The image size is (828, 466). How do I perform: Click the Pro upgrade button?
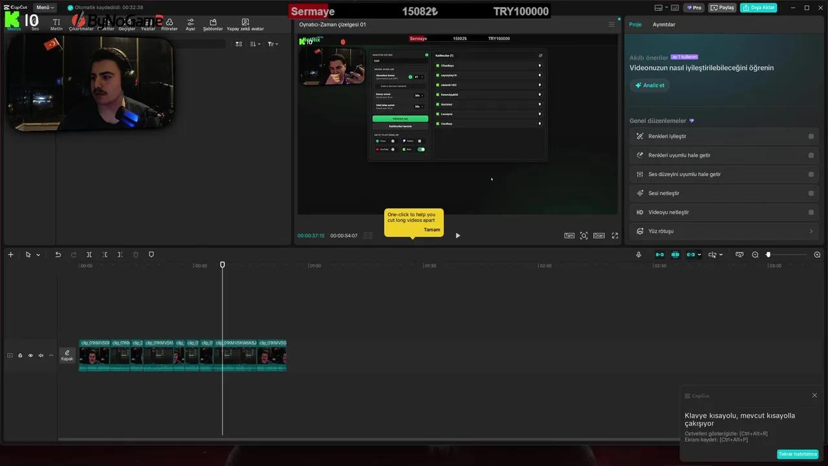695,8
